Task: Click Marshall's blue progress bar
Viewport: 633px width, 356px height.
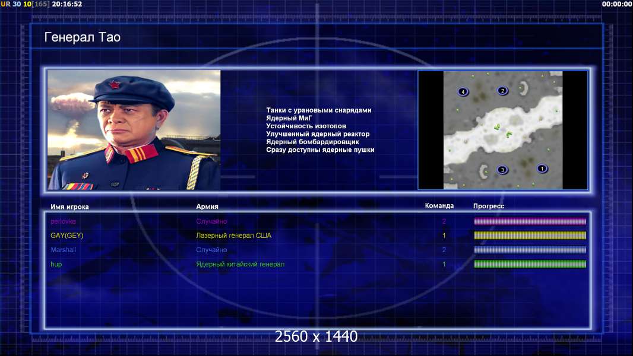Action: point(530,250)
